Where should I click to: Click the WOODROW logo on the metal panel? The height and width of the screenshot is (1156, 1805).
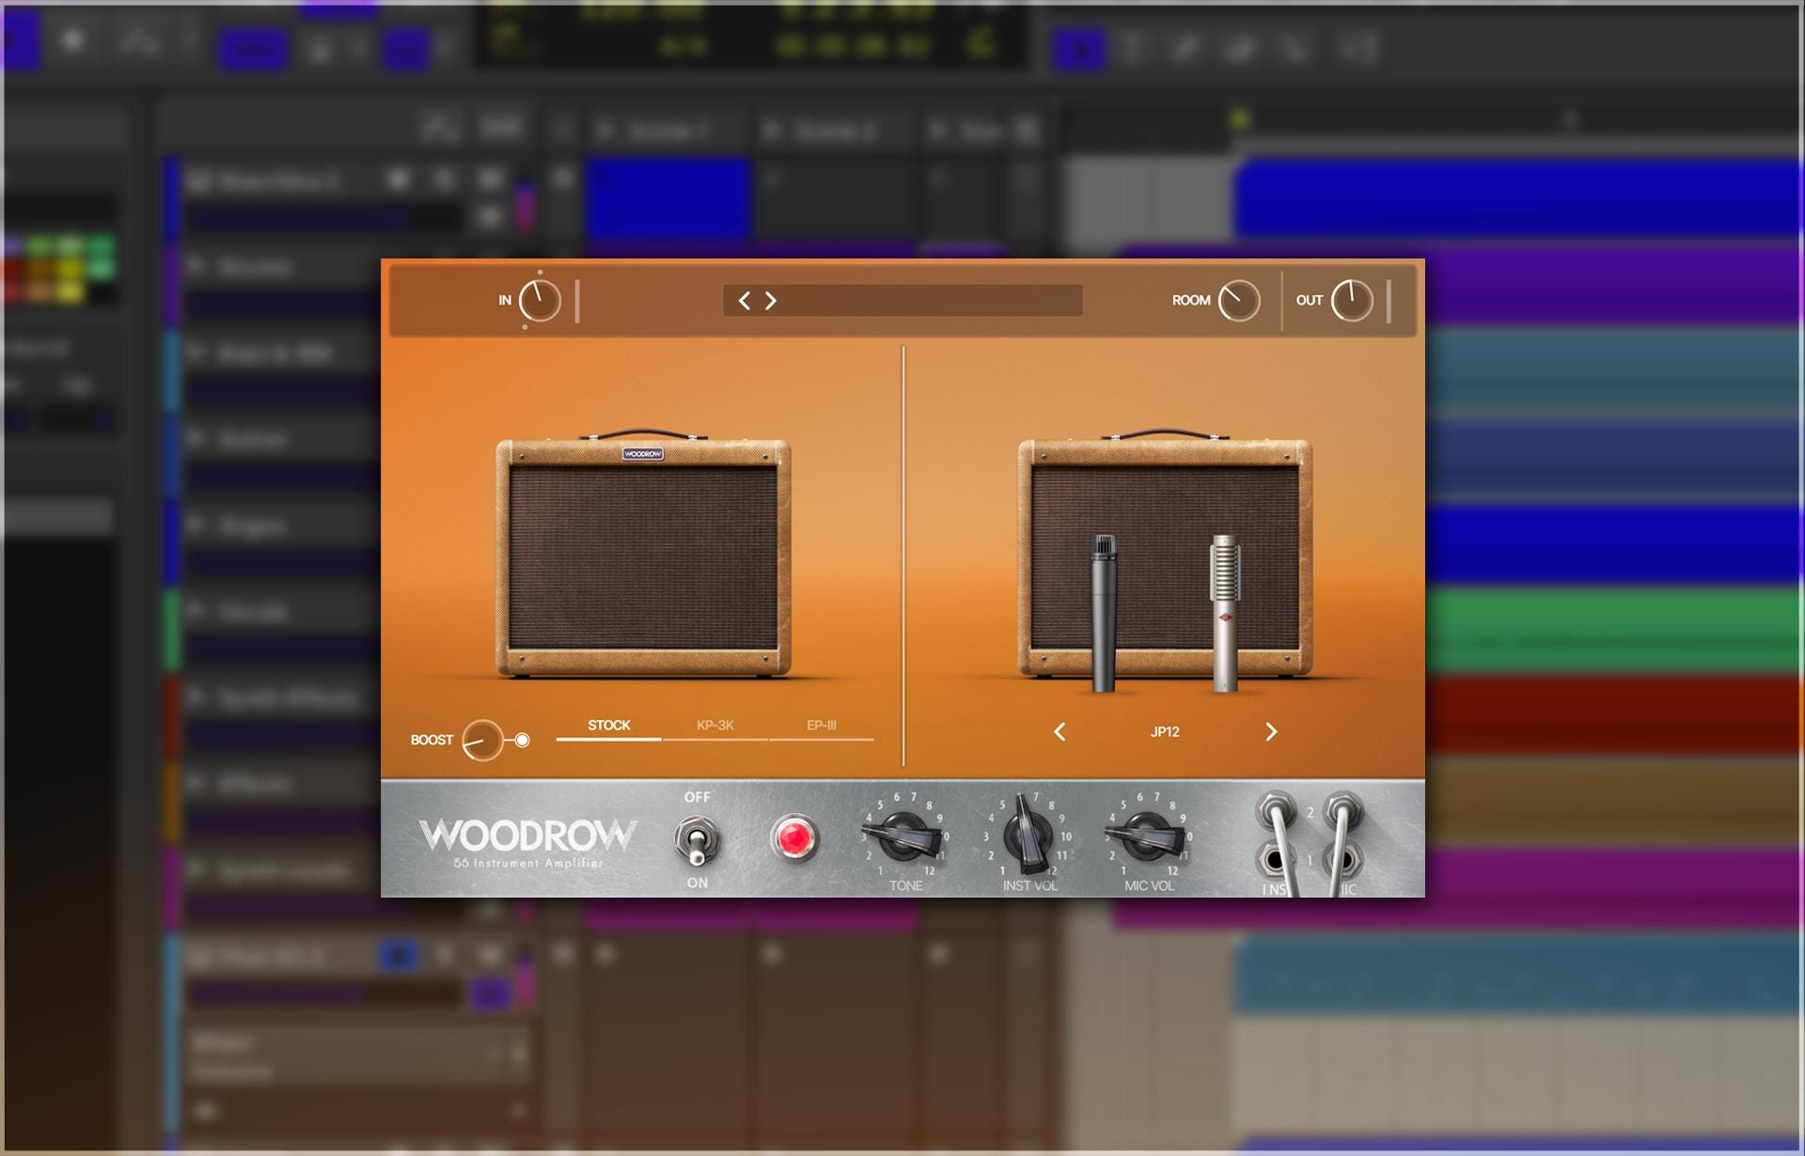527,835
